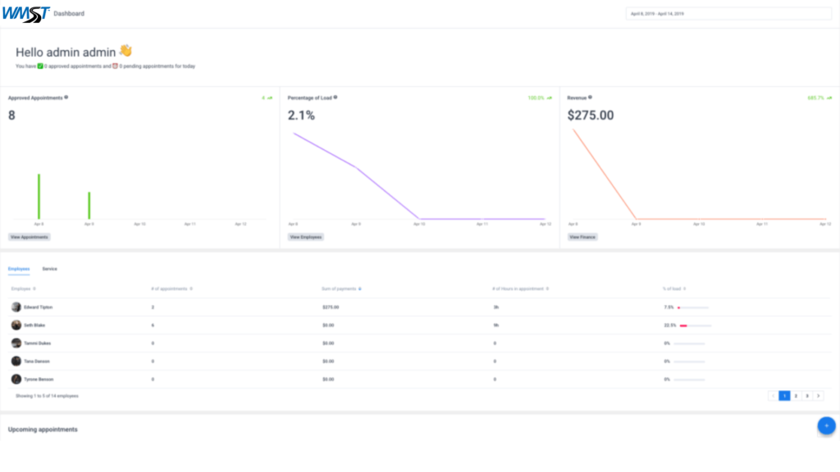
Task: Click Seth Blake's load progress bar
Action: tap(696, 325)
